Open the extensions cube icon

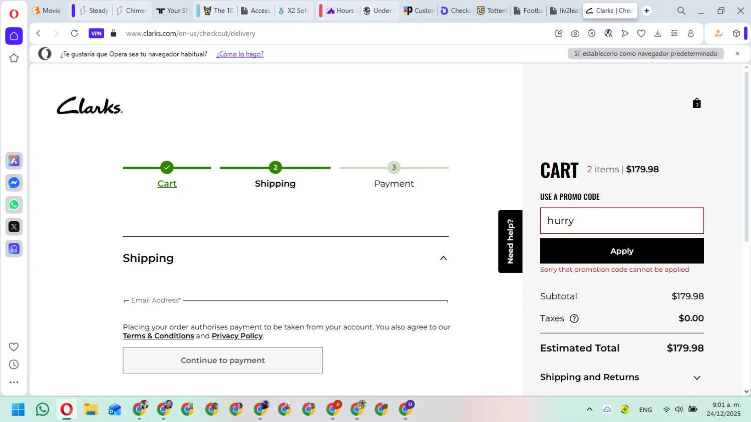(x=736, y=34)
